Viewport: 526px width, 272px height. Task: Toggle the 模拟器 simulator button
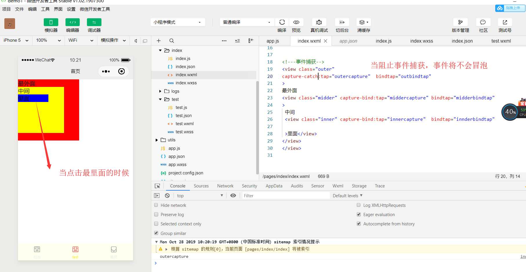coord(51,22)
